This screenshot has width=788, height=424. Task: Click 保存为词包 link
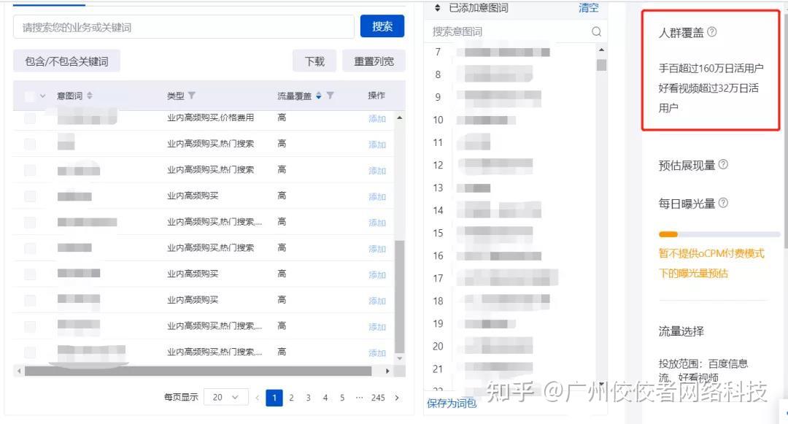(x=452, y=403)
